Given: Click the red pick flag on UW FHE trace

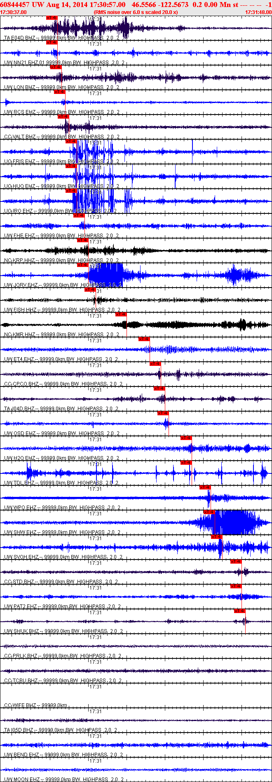Looking at the screenshot, I should (x=79, y=215).
